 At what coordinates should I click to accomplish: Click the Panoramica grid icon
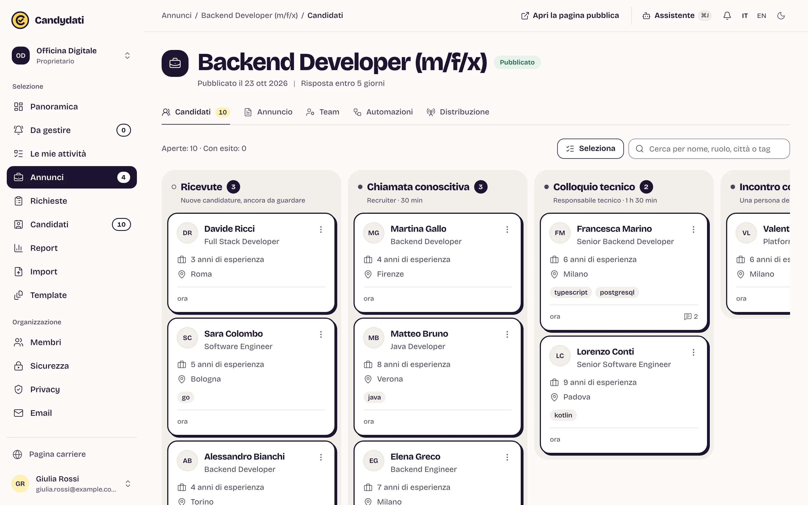coord(18,107)
